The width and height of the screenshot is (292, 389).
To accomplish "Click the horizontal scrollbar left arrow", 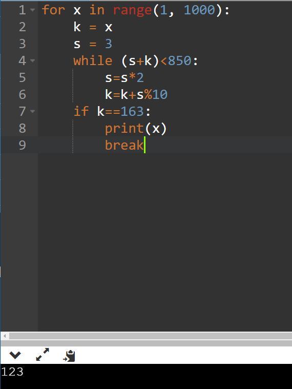I will (5, 336).
